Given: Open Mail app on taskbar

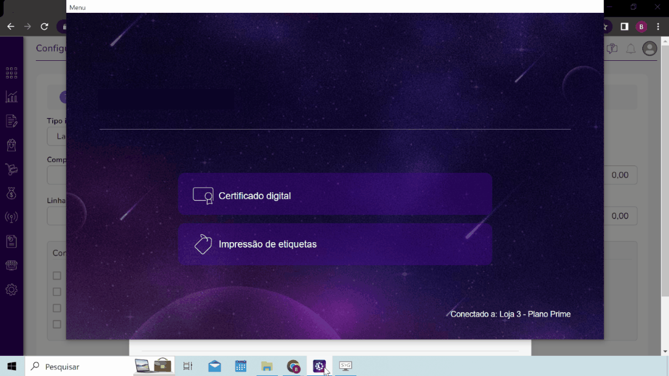Looking at the screenshot, I should 215,366.
